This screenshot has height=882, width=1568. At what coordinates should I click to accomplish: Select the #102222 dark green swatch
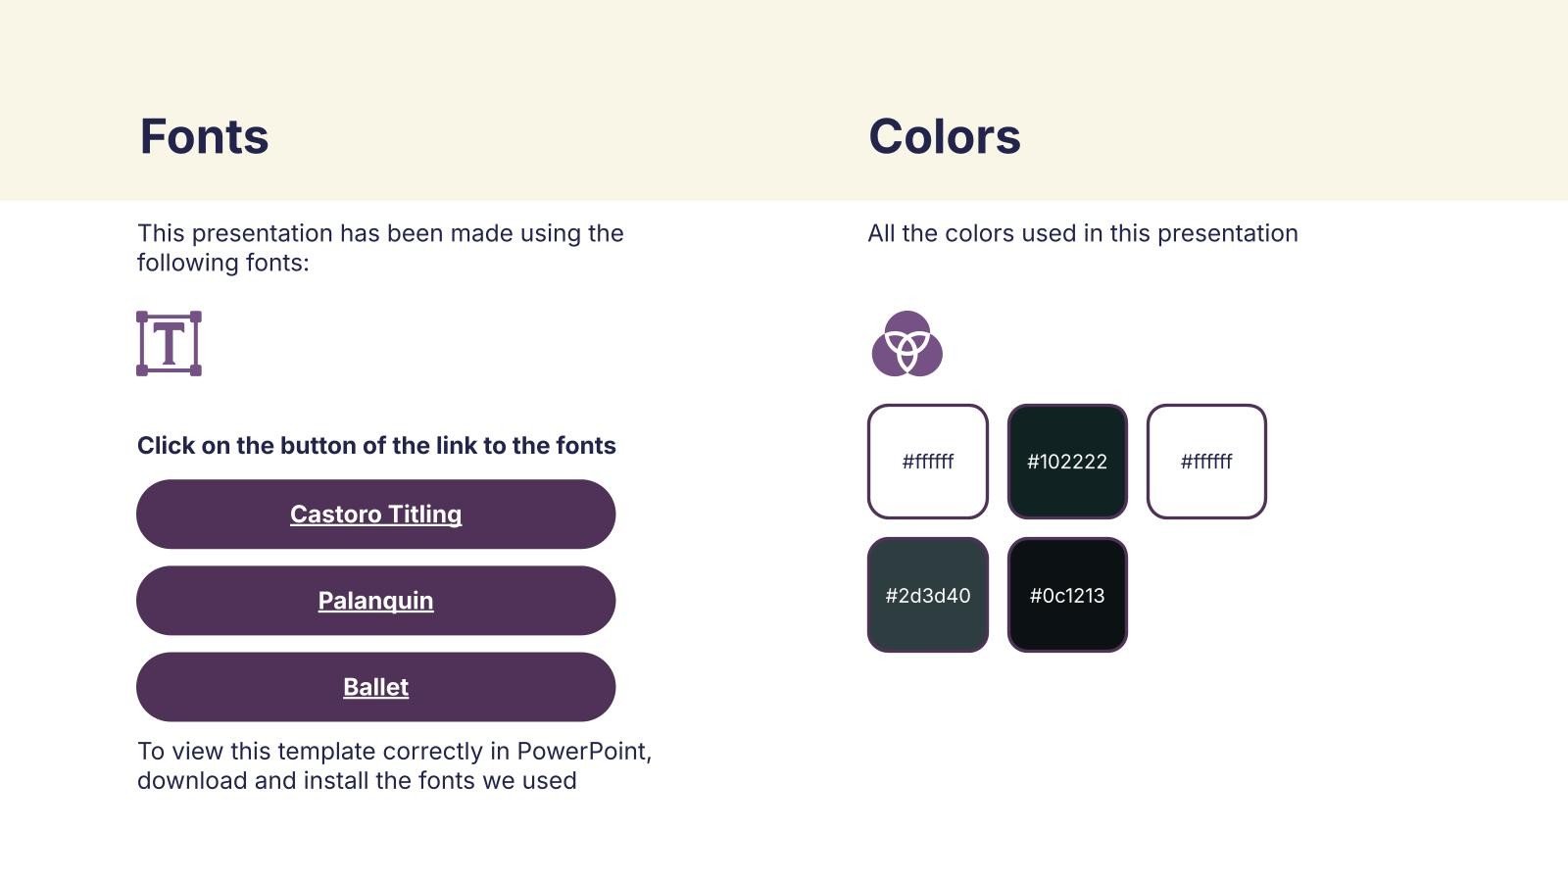(x=1067, y=462)
